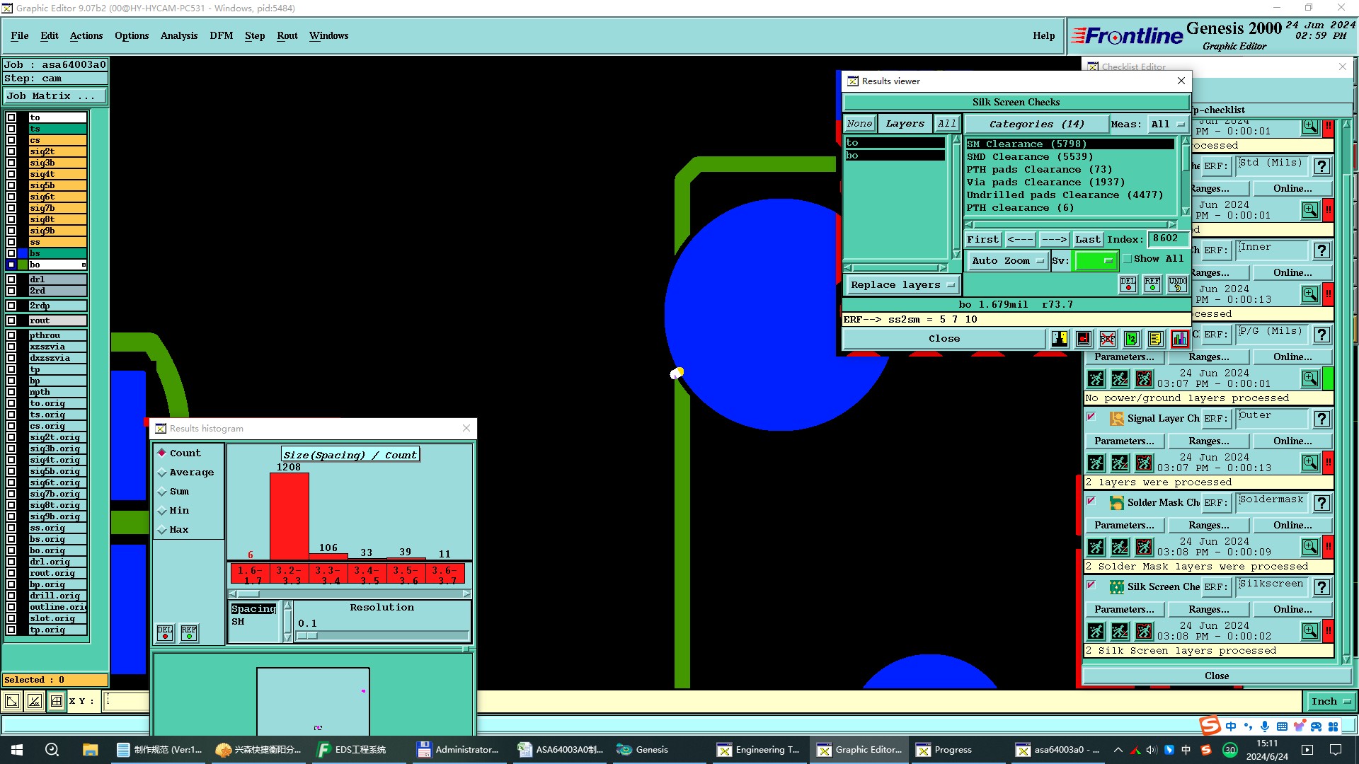
Task: Click the crossed-out REF icon
Action: click(x=1108, y=339)
